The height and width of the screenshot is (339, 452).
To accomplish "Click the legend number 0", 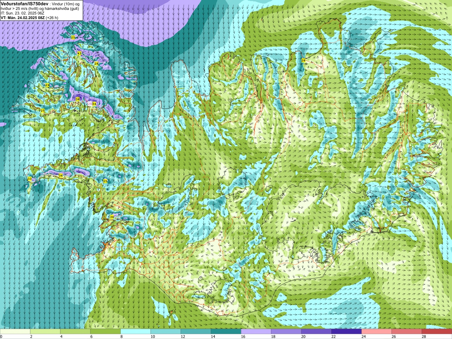I will (x=1, y=337).
